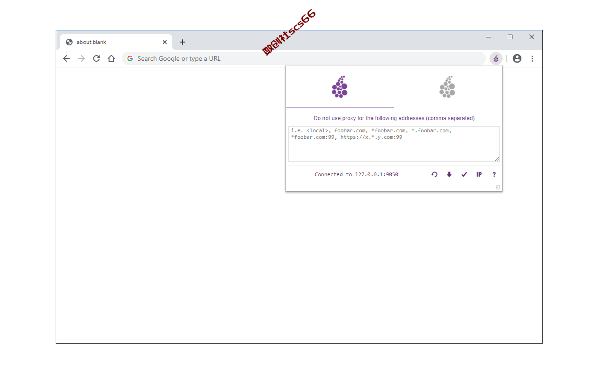The height and width of the screenshot is (374, 599).
Task: Click the reset circular arrow icon in popup
Action: [434, 174]
